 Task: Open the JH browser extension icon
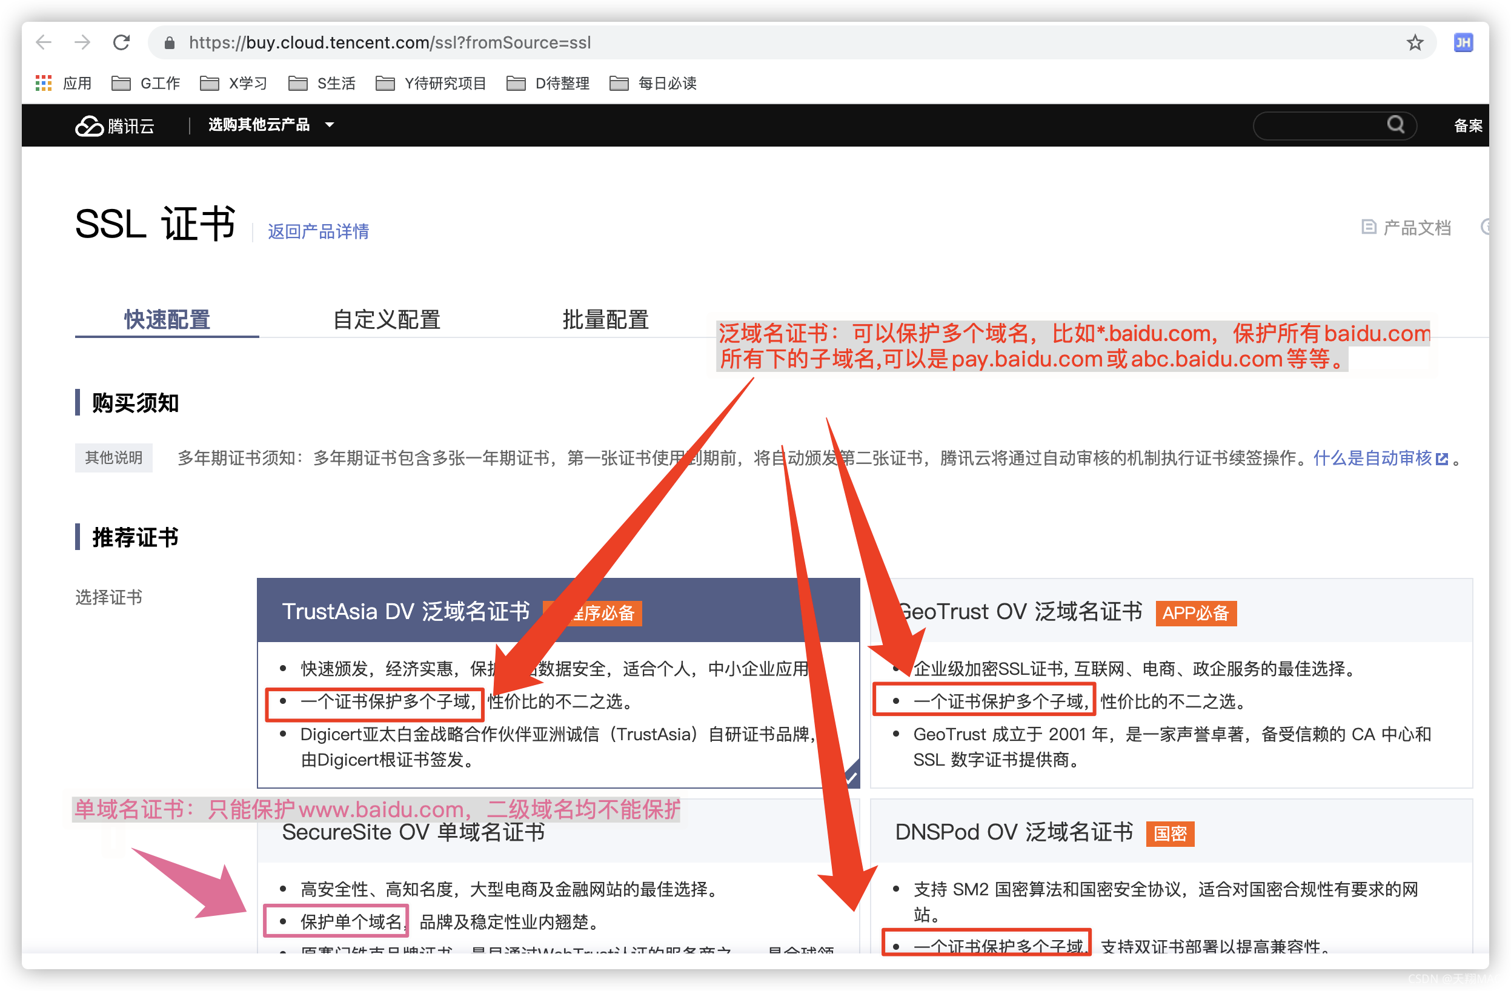point(1463,42)
